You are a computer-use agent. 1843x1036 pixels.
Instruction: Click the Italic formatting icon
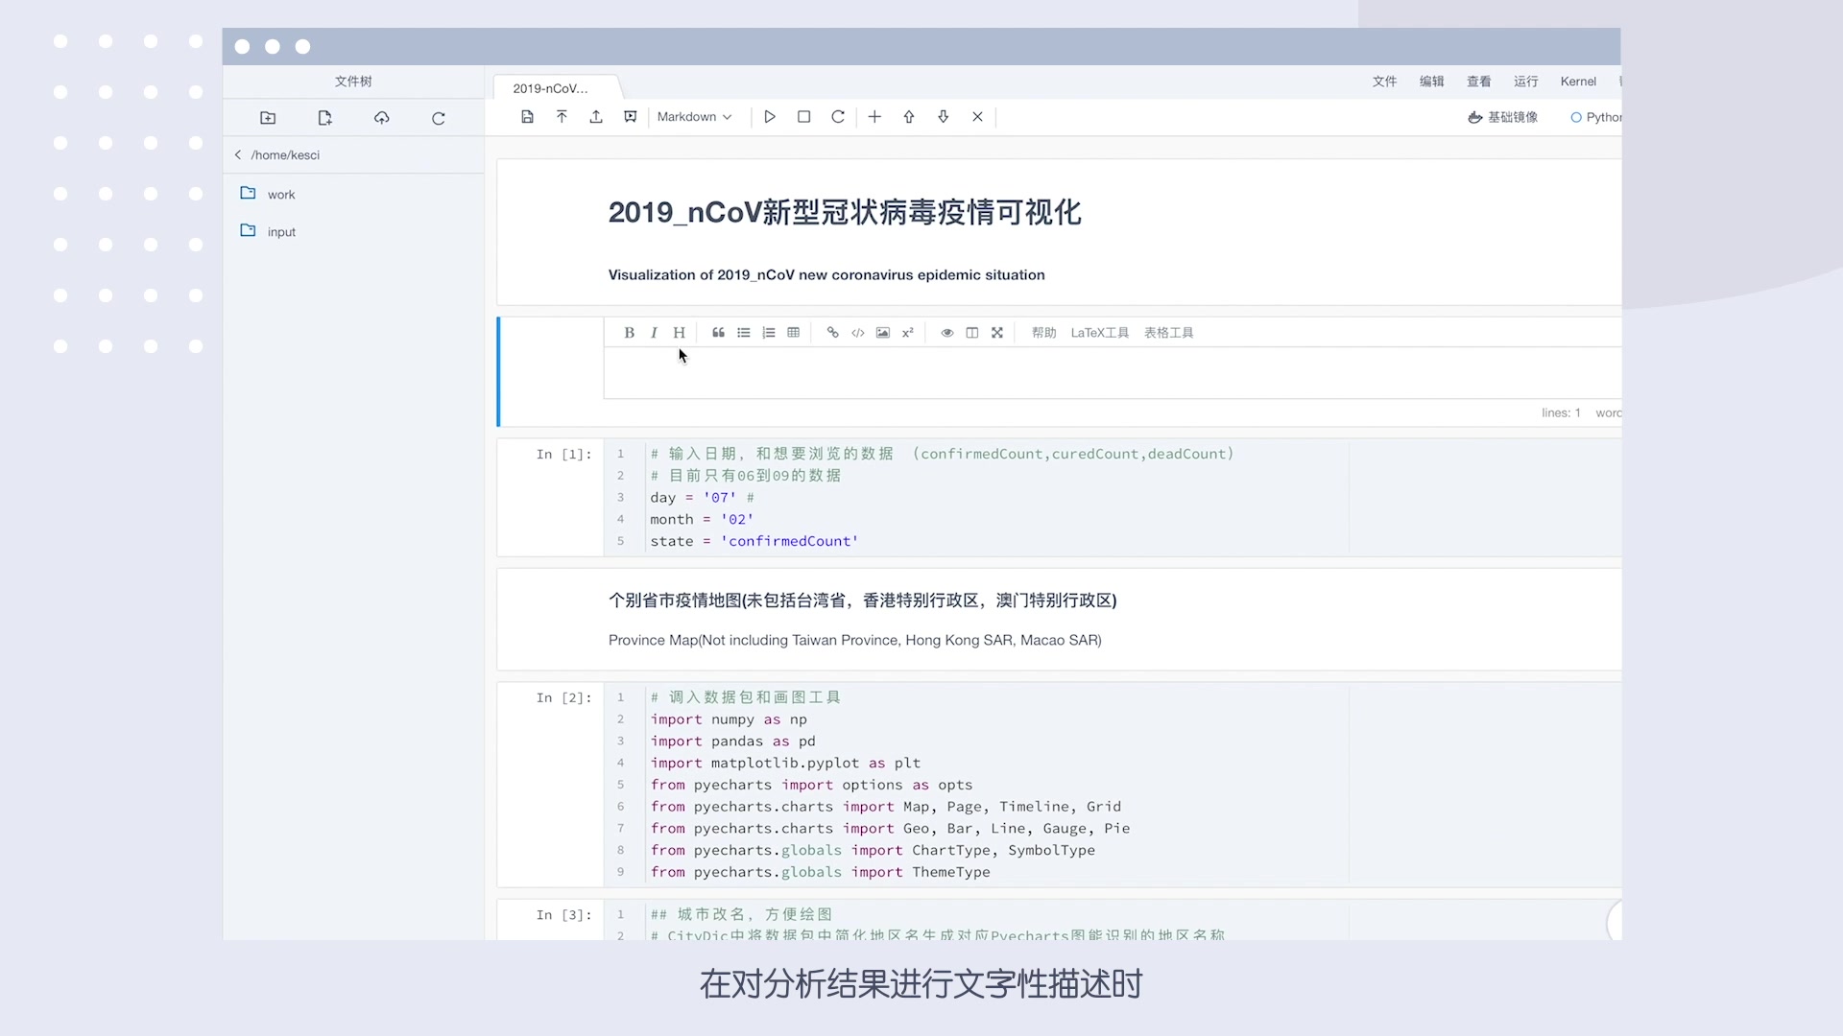click(655, 331)
